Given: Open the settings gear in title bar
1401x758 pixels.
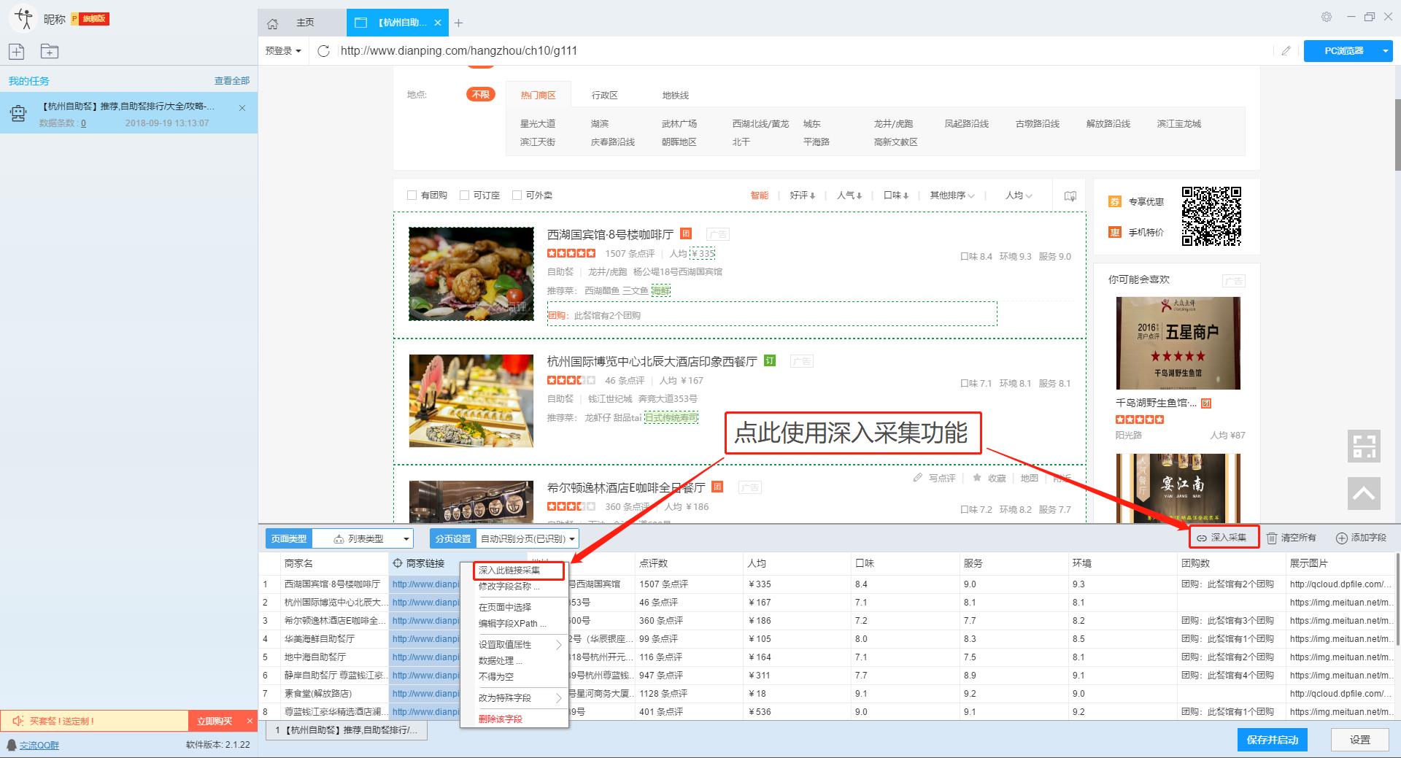Looking at the screenshot, I should click(x=1327, y=17).
